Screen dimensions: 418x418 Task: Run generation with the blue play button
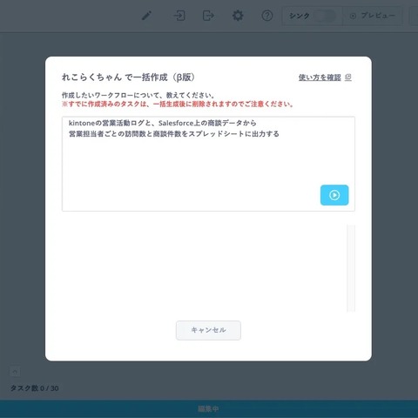click(334, 195)
